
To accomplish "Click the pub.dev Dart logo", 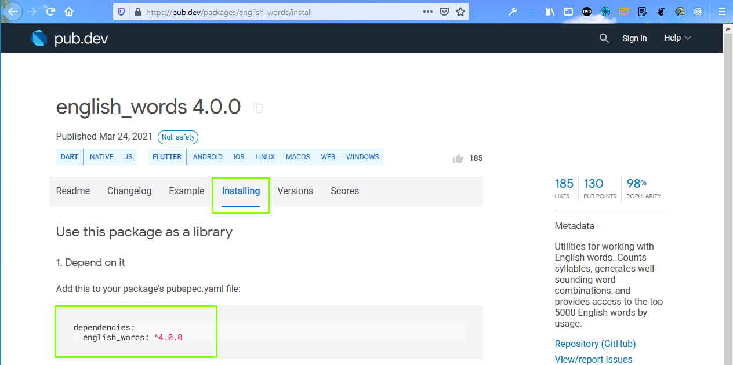I will 69,38.
